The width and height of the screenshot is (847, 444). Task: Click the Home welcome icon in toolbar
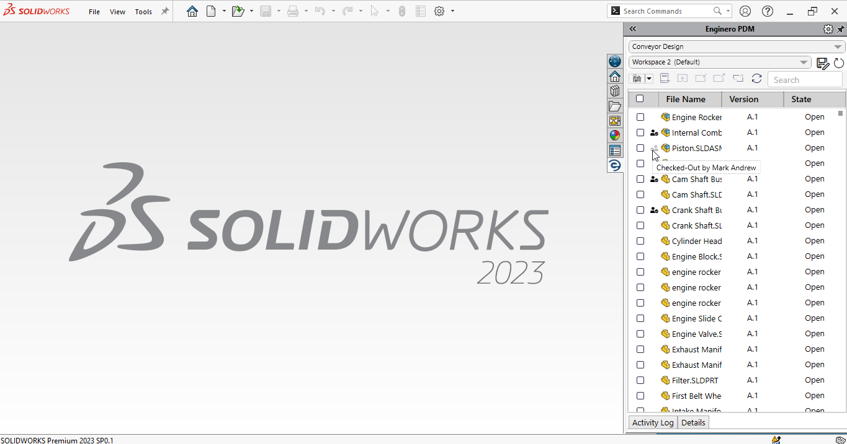192,11
